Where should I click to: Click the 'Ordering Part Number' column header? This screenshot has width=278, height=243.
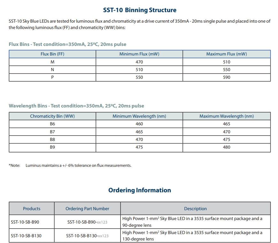88,209
